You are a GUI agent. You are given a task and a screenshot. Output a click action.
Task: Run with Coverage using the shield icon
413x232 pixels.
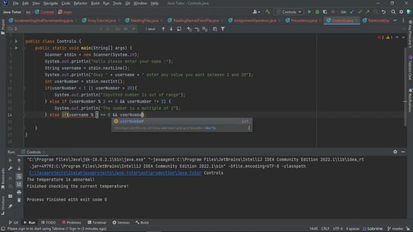click(325, 12)
